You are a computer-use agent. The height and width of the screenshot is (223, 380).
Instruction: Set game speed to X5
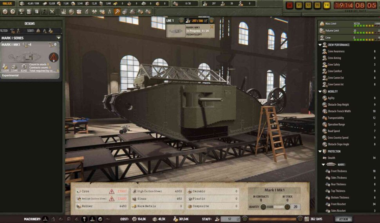point(317,5)
